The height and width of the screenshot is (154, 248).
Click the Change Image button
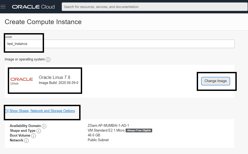(x=216, y=81)
